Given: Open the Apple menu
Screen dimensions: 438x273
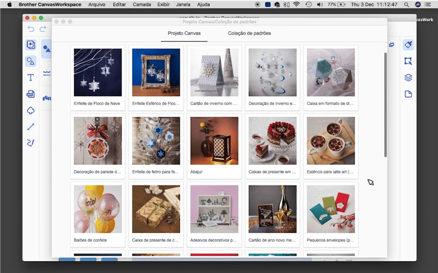Looking at the screenshot, I should pos(9,4).
